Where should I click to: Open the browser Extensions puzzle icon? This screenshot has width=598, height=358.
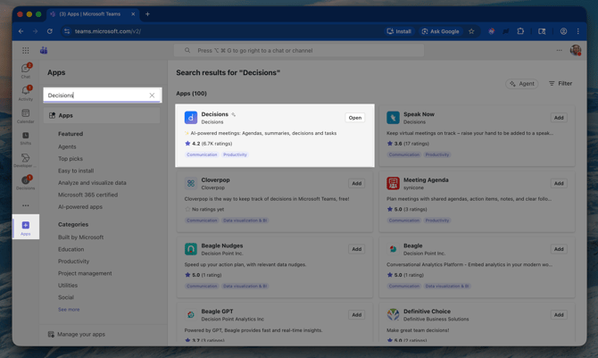click(x=520, y=31)
